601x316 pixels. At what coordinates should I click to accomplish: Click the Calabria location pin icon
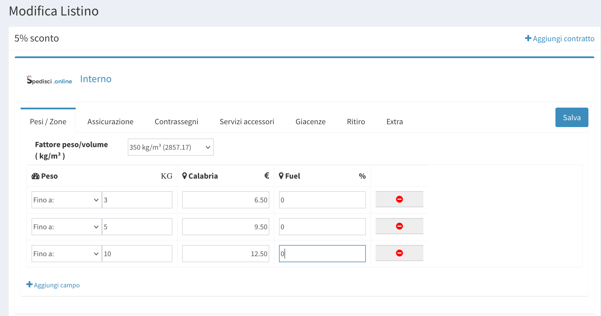coord(184,176)
